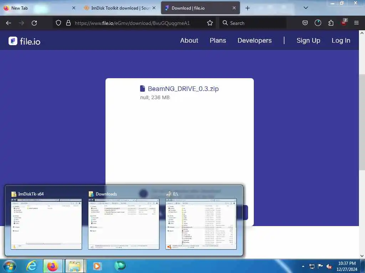
Task: Open a new tab with the plus button
Action: (x=248, y=8)
